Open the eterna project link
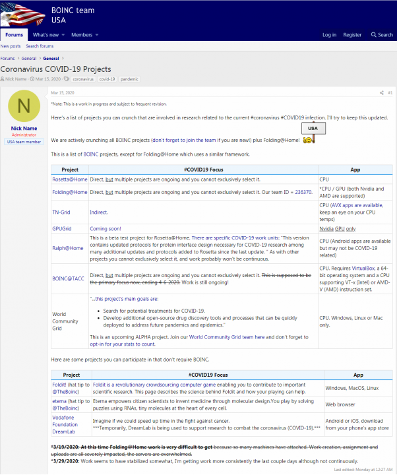Viewport: 397px width, 475px height. click(x=59, y=401)
